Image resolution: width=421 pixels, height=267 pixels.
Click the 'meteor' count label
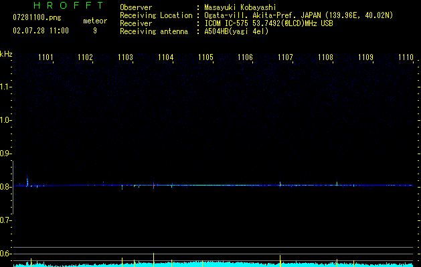pos(95,21)
